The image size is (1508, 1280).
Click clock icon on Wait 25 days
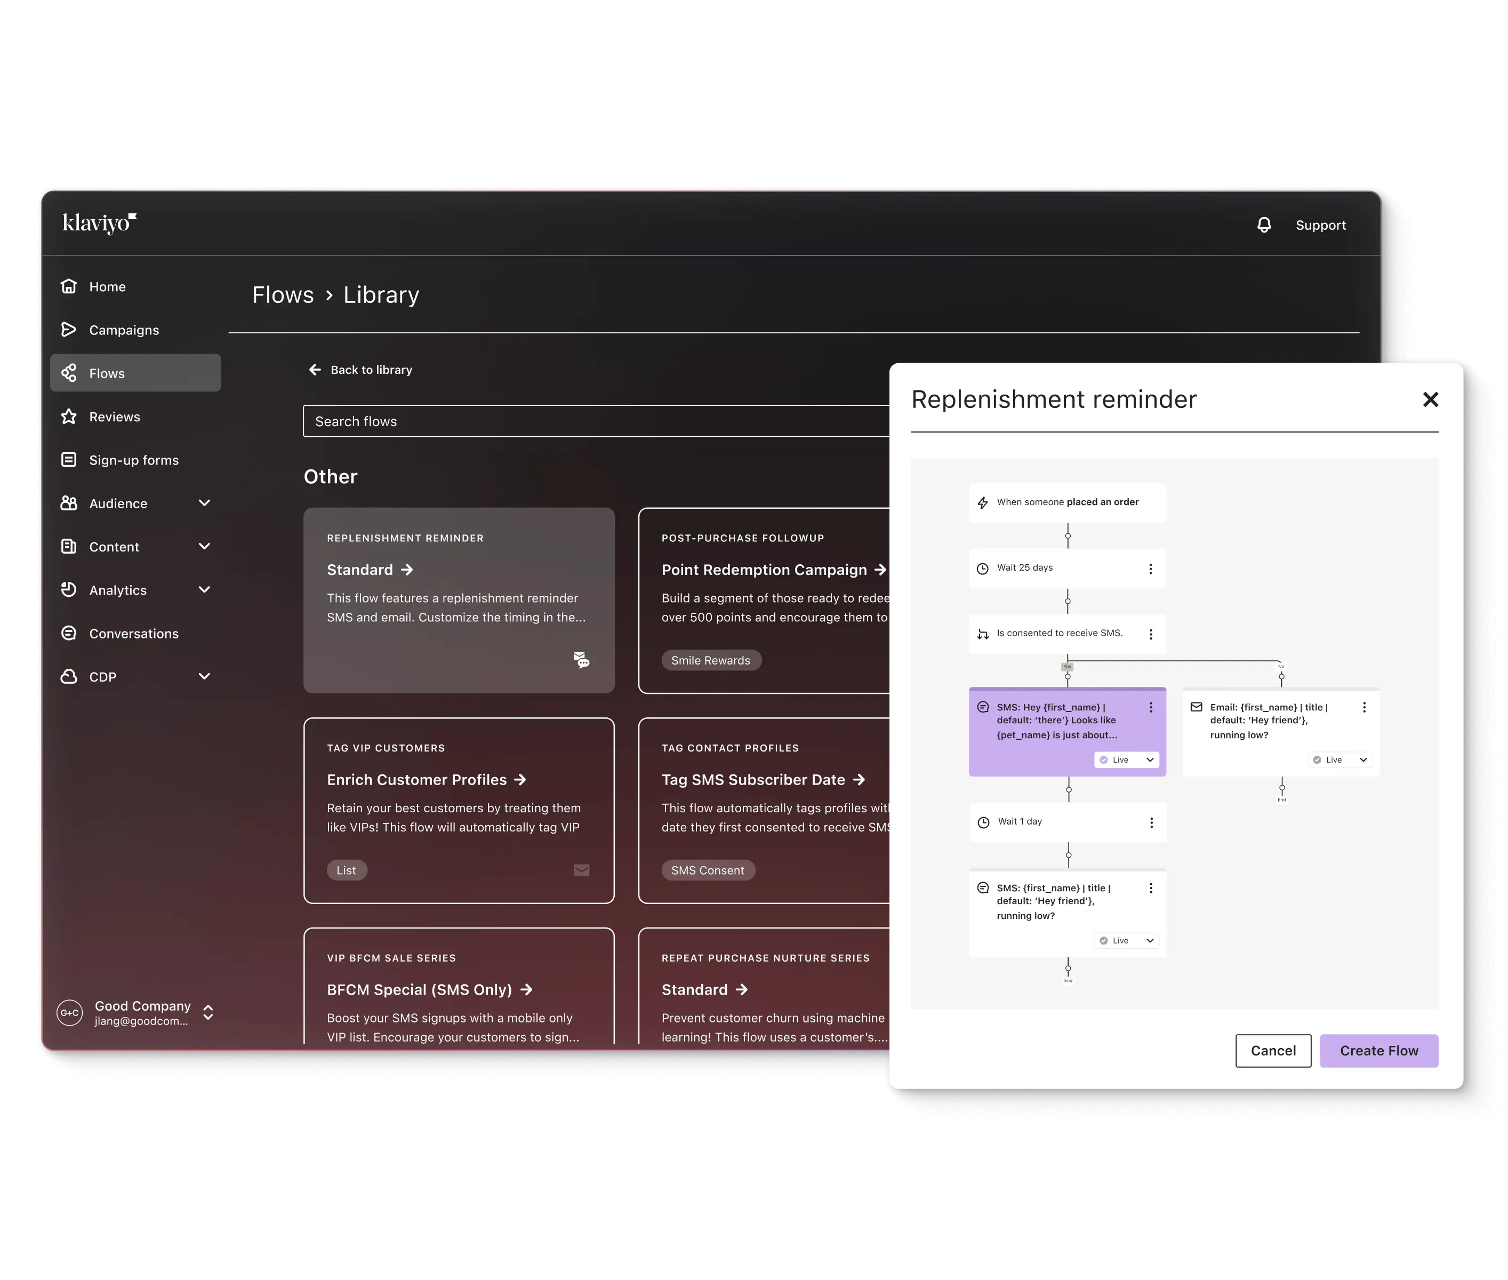tap(982, 568)
